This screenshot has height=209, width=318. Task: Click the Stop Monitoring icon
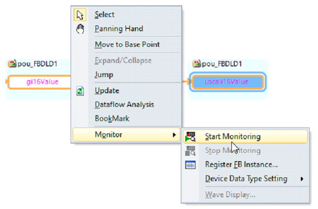tap(190, 151)
